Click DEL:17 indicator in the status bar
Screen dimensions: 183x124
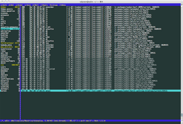[x=73, y=121]
